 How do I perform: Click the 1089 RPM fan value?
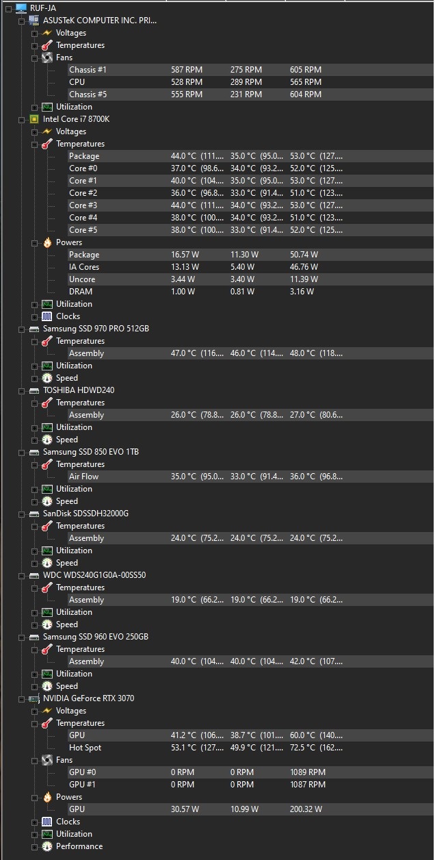tap(308, 772)
